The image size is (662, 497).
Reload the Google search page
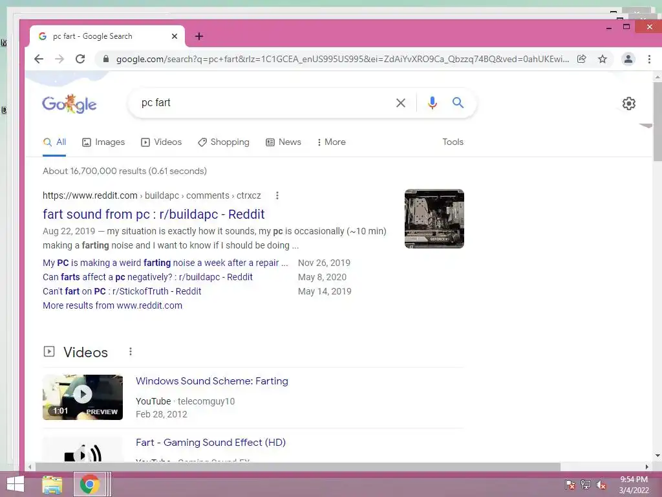pos(80,59)
